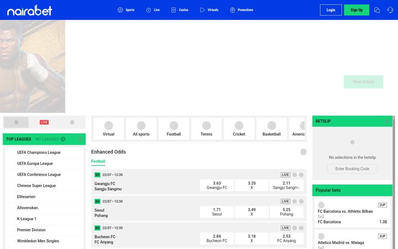This screenshot has width=398, height=249.
Task: Click last round icon on Seoul match row
Action: click(x=301, y=201)
